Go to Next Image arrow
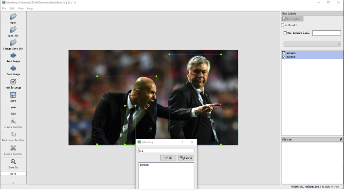 point(13,56)
